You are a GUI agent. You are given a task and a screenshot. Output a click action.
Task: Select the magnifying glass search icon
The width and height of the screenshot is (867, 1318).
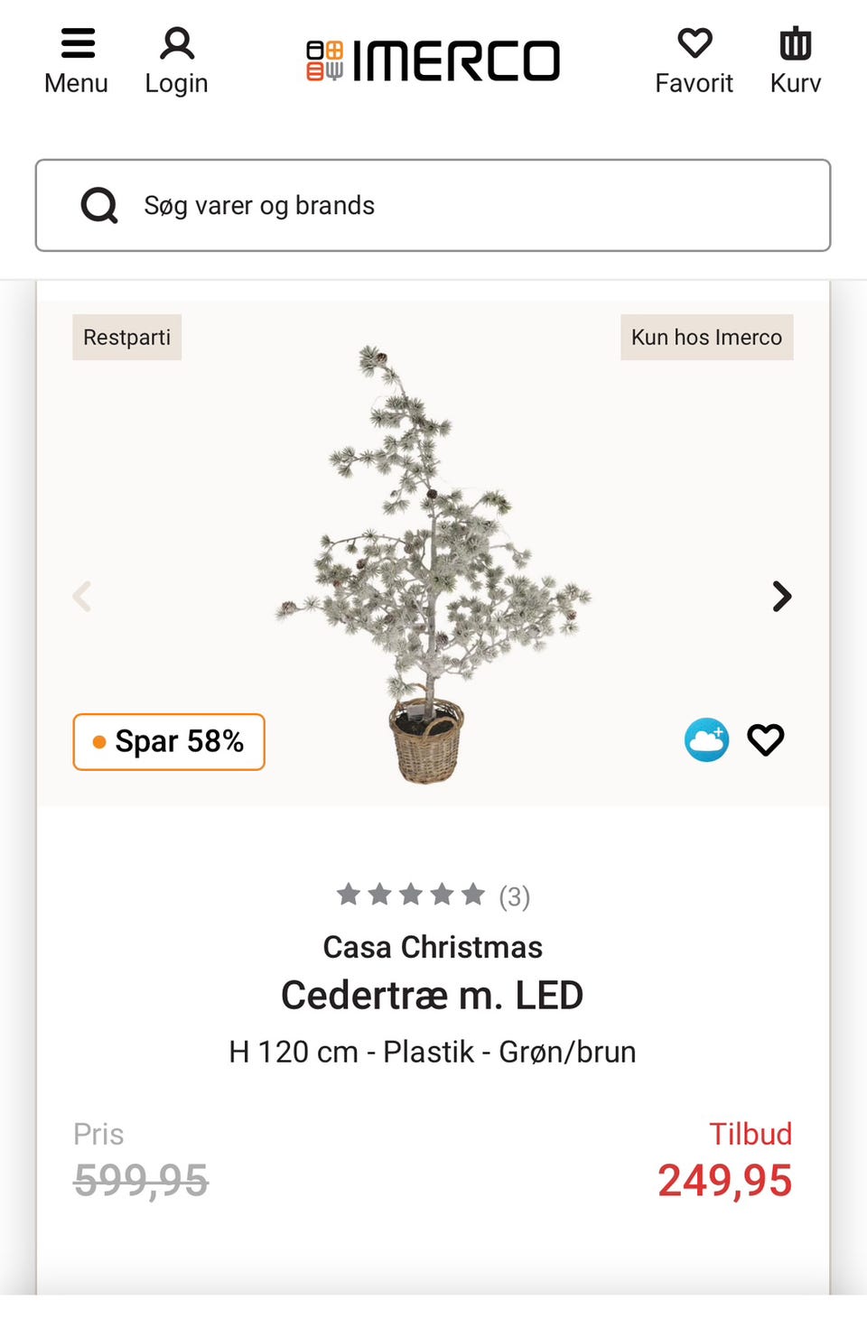pos(98,205)
